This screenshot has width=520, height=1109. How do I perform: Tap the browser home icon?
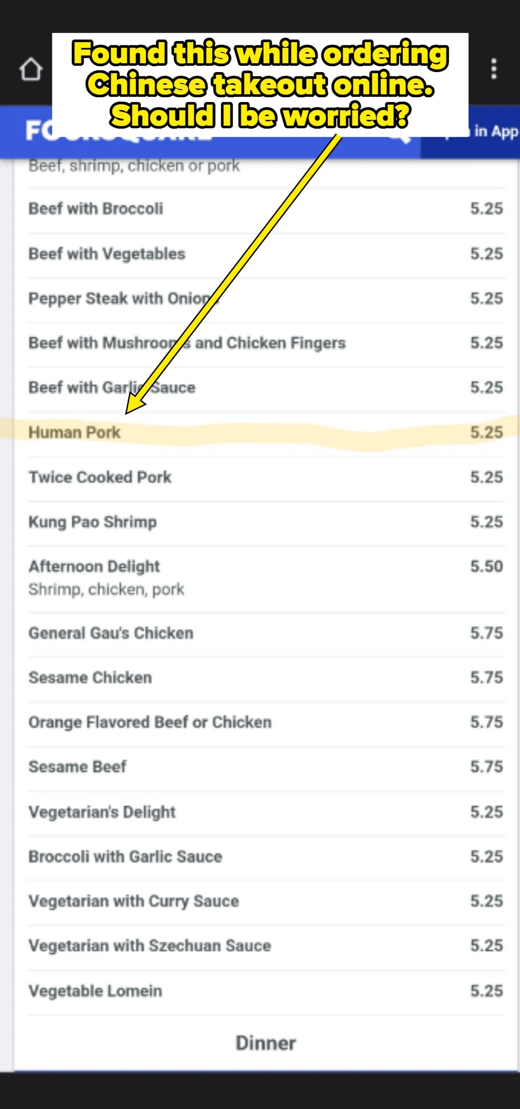pos(30,69)
